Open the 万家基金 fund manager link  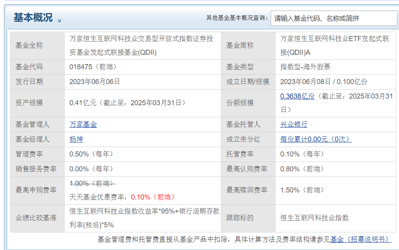83,124
